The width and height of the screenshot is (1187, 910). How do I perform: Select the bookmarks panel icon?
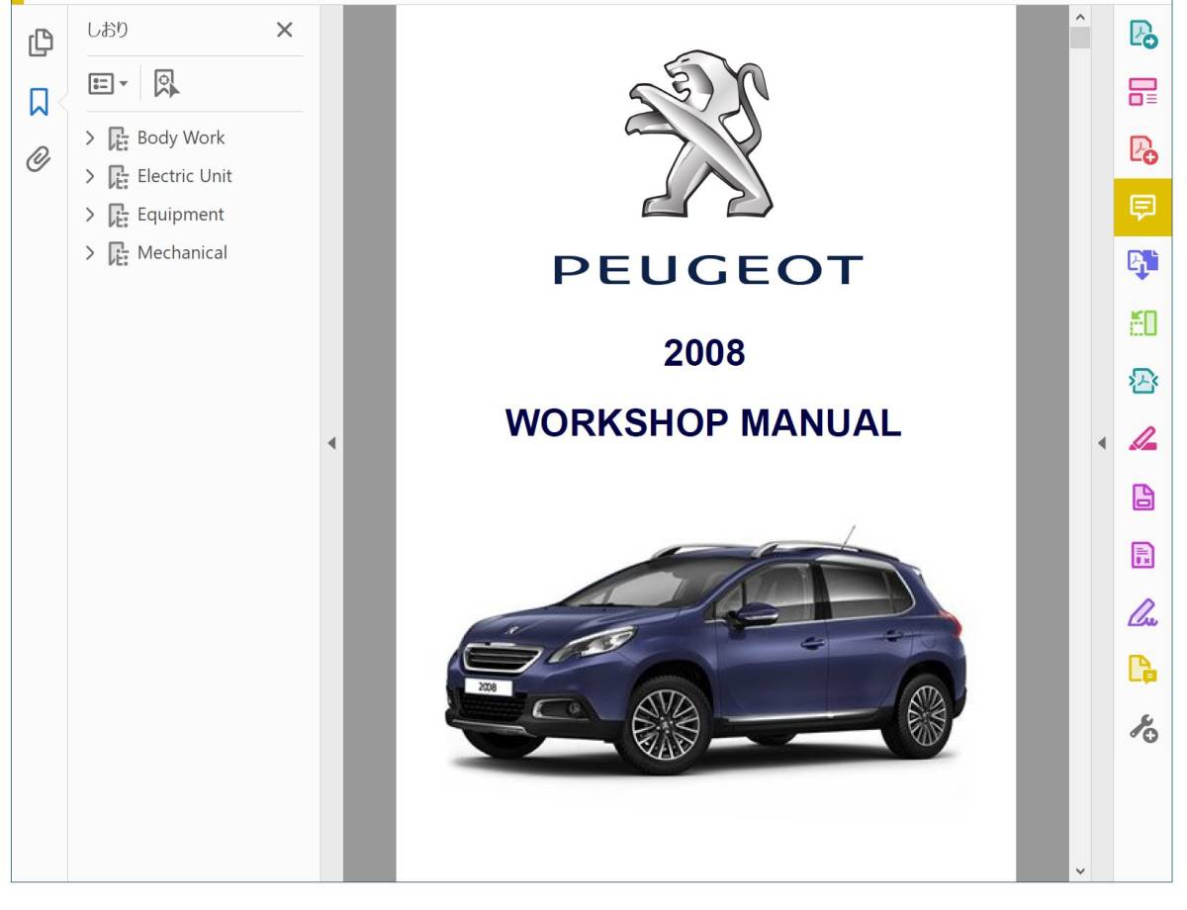[x=40, y=102]
